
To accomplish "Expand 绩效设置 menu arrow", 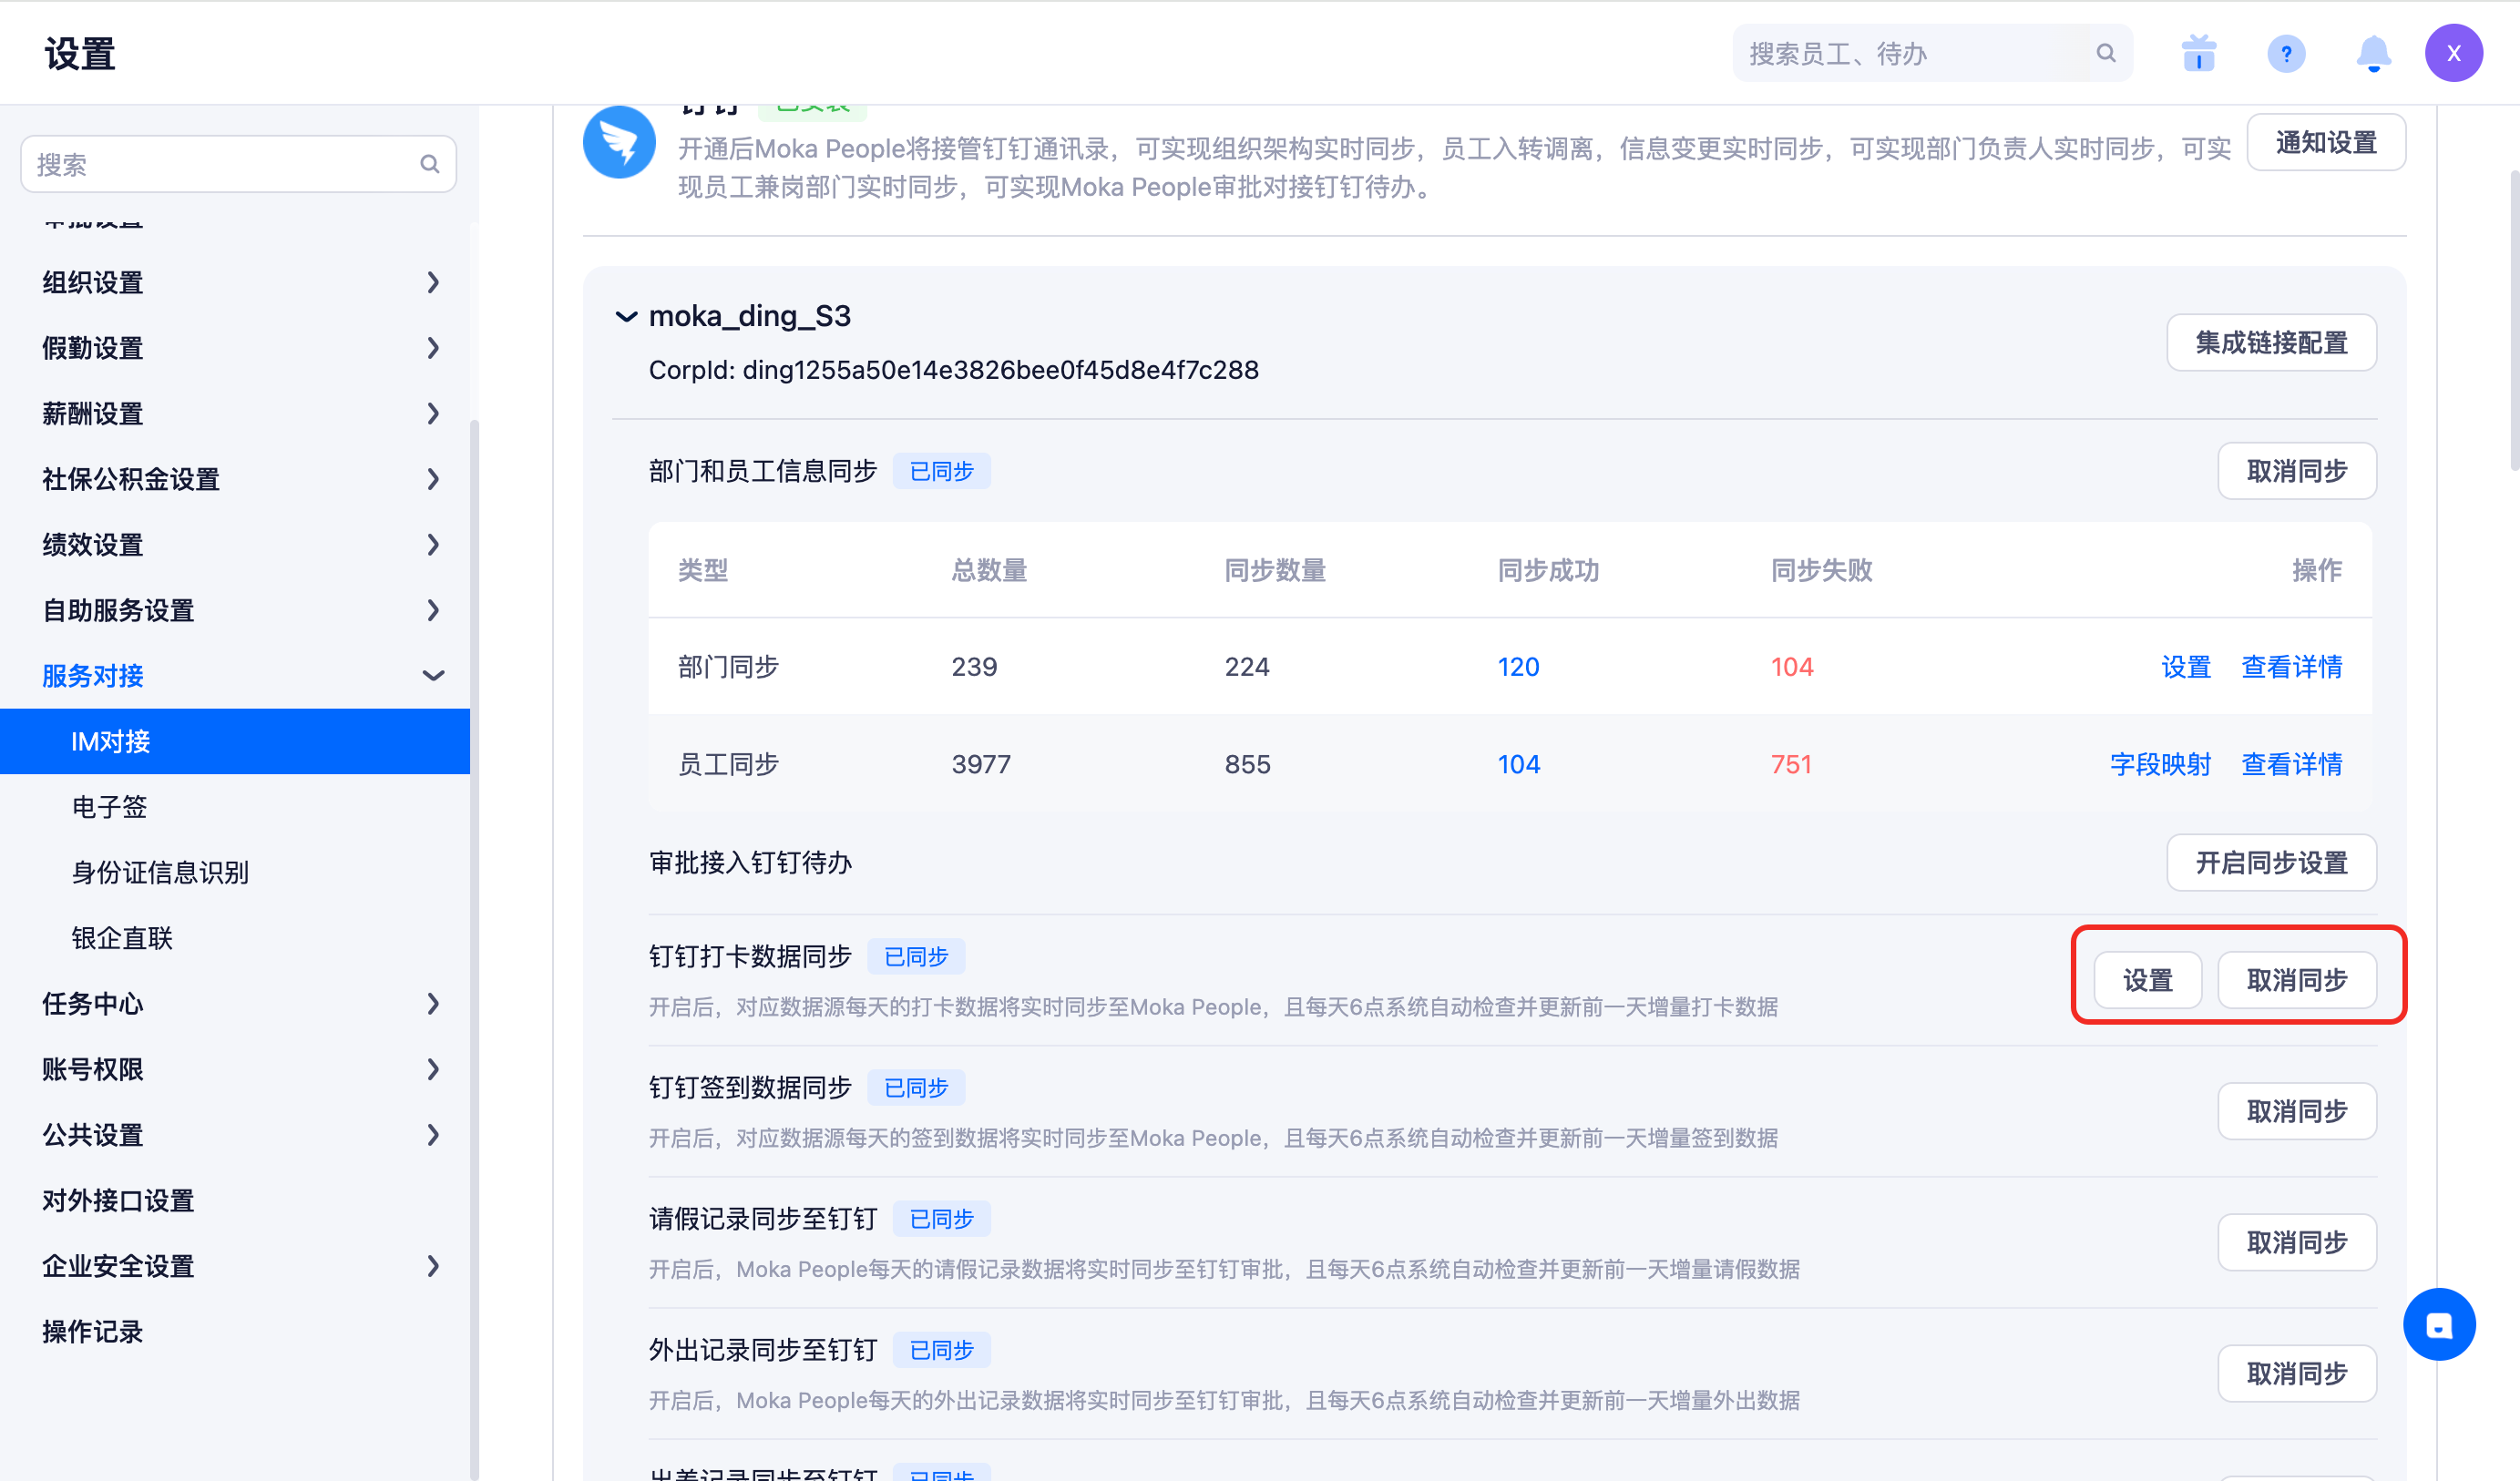I will click(433, 545).
